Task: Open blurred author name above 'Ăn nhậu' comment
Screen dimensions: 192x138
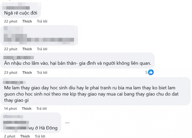Action: pyautogui.click(x=18, y=57)
